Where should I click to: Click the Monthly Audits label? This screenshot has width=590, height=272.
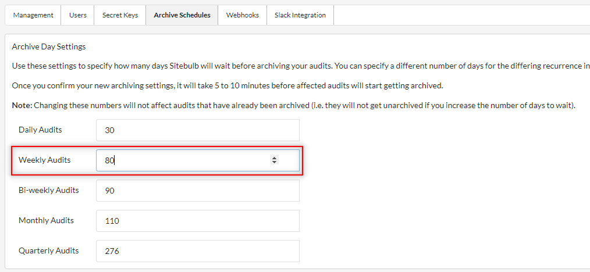(x=46, y=220)
